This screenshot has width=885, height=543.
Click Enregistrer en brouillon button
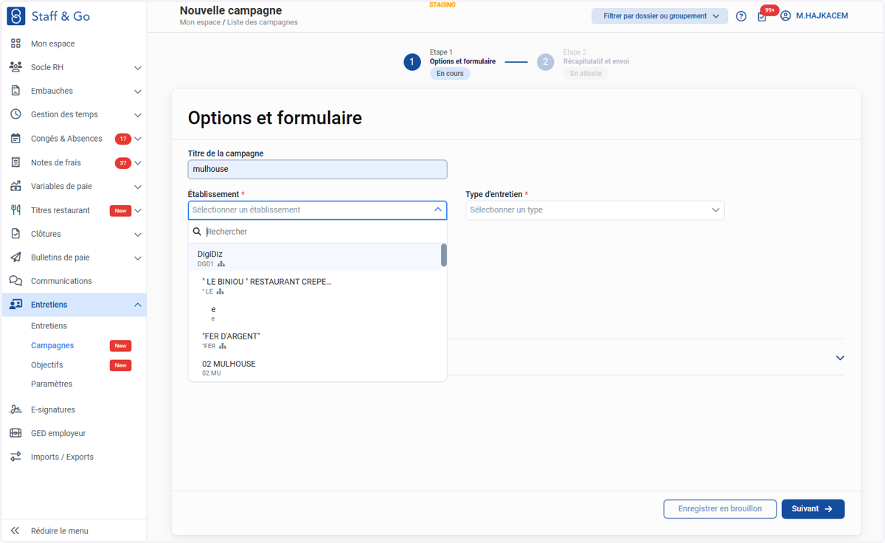click(x=720, y=509)
